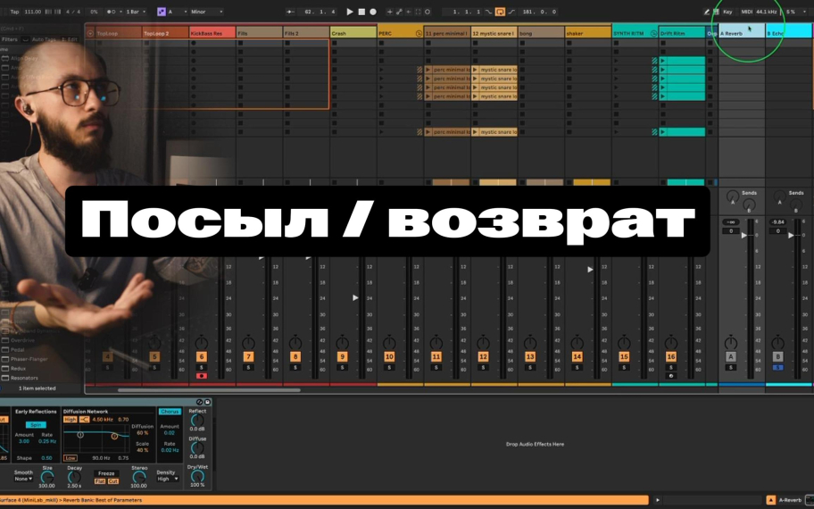Click the Spin button in Early Reflections
Viewport: 814px width, 509px height.
point(36,424)
